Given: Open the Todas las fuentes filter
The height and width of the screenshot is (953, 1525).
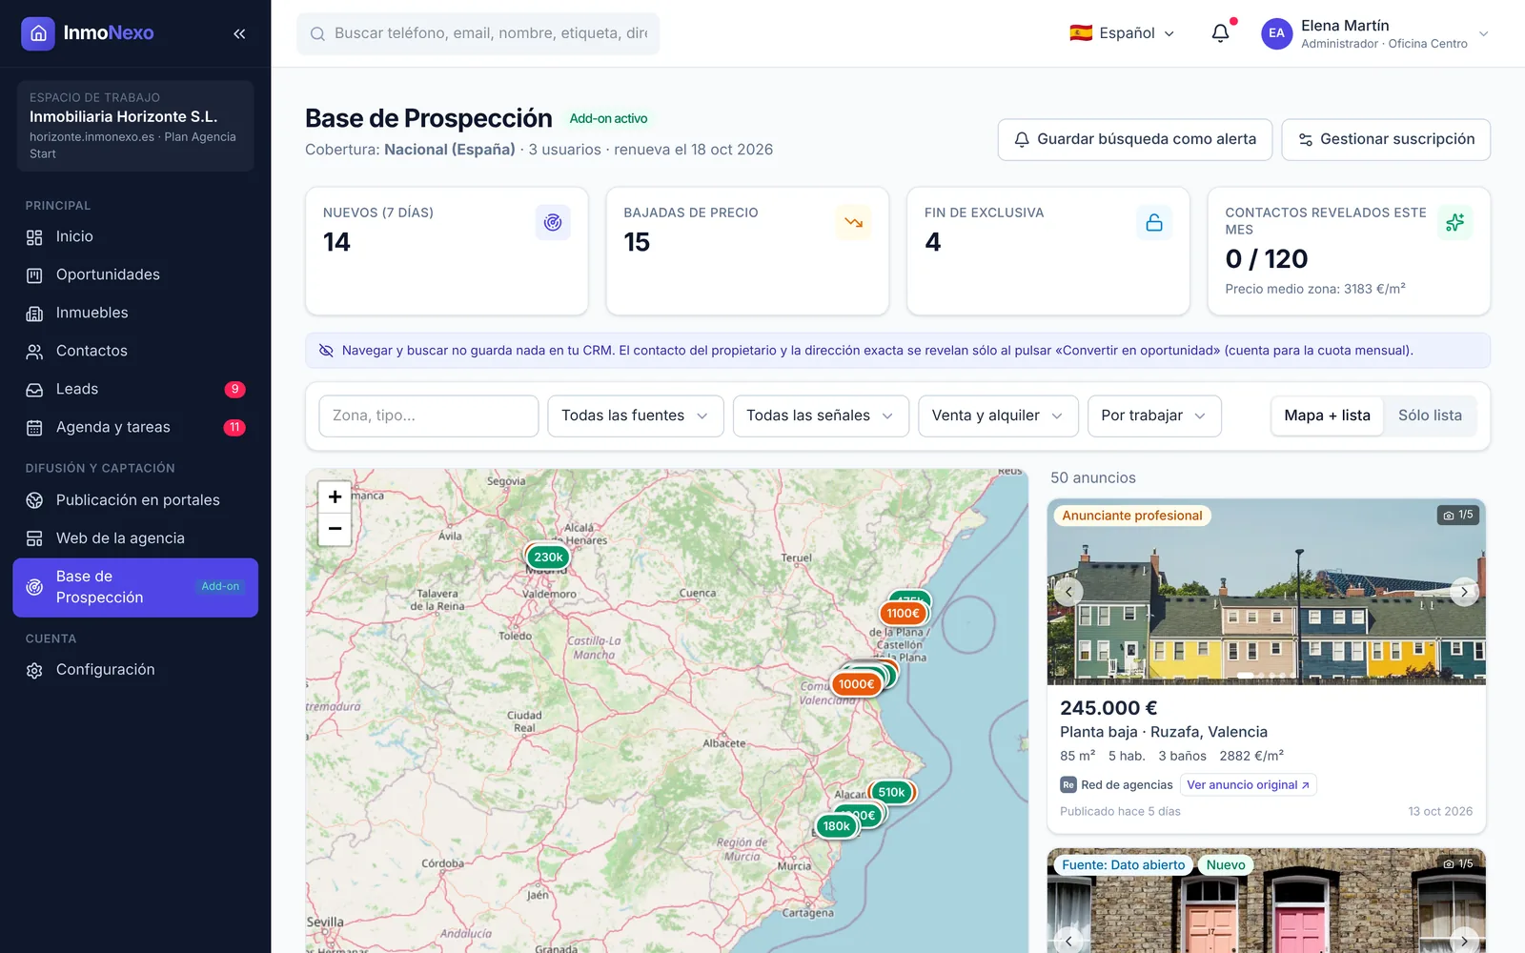Looking at the screenshot, I should coord(636,416).
